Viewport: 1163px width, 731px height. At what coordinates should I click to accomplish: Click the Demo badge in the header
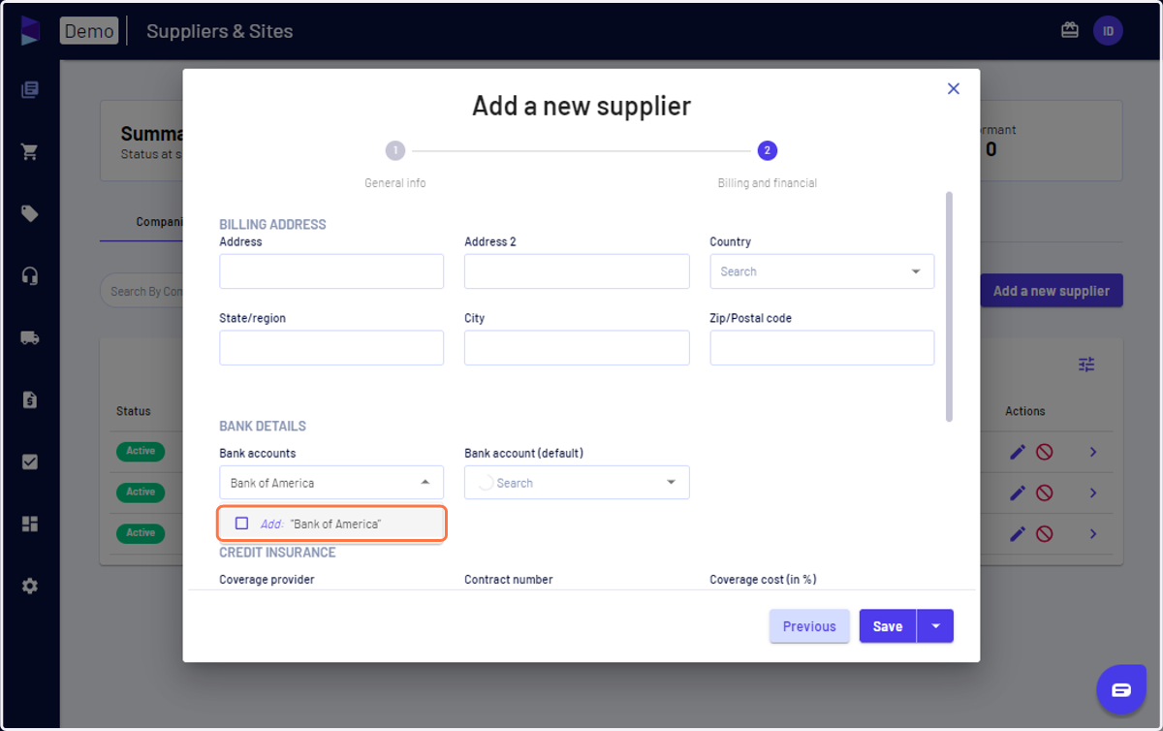coord(89,30)
